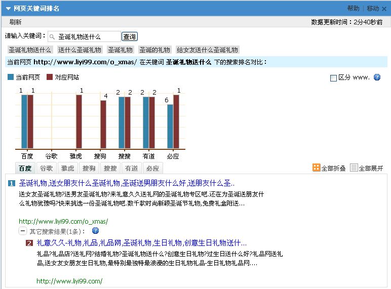The height and width of the screenshot is (289, 391).
Task: Open first result title 圣诞礼物,送女朋友什么圣诞礼物
Action: point(127,183)
